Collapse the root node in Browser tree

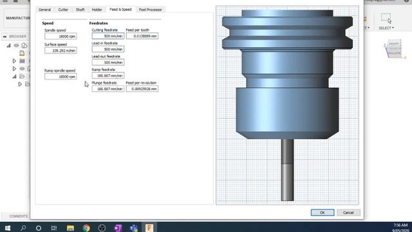click(x=8, y=46)
